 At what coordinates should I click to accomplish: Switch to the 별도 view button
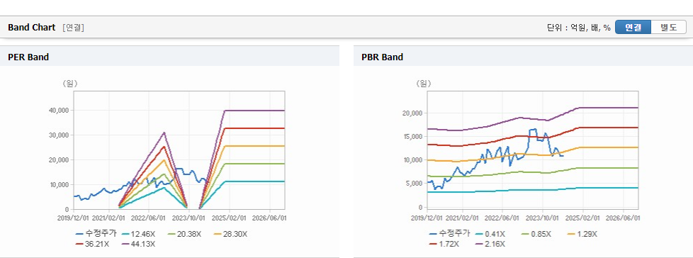click(x=669, y=27)
